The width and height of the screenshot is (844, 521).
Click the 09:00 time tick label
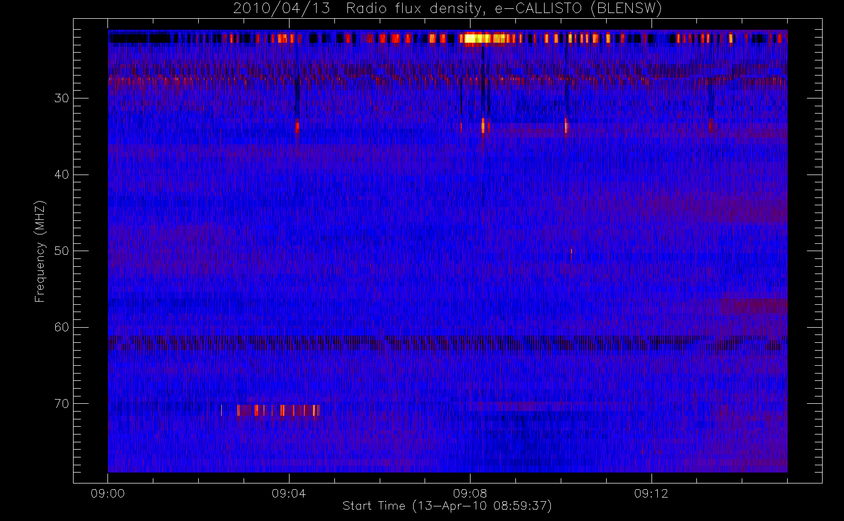pos(108,493)
